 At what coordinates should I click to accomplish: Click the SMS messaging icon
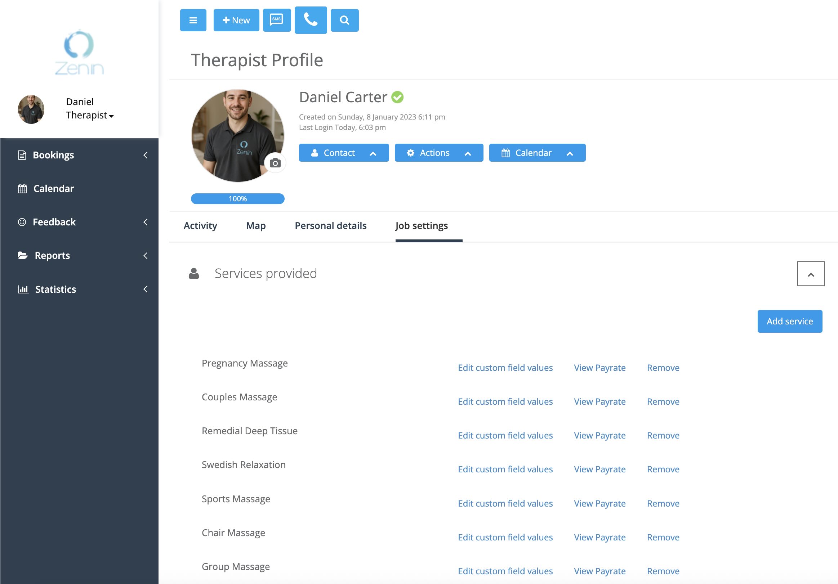277,20
